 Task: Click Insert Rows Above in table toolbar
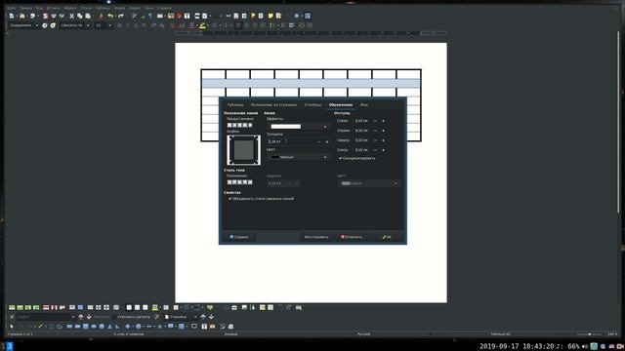click(x=12, y=308)
